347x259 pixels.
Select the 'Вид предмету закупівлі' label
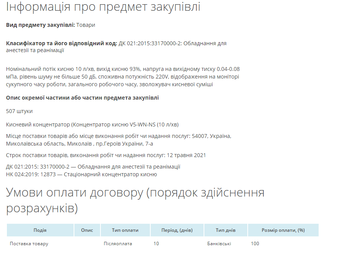(40, 25)
